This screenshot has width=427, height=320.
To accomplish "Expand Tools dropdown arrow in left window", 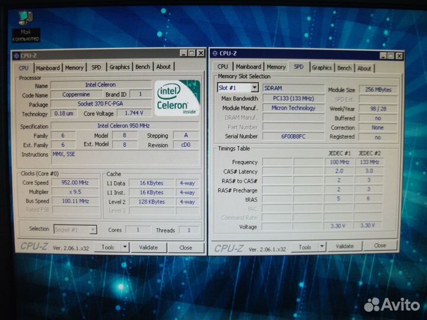I will tap(125, 247).
